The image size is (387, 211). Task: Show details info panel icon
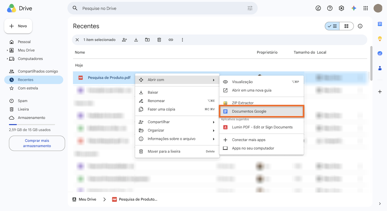point(360,26)
